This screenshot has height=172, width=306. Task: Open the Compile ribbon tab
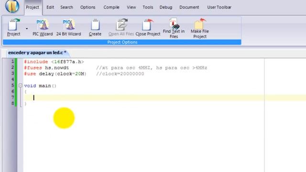tap(111, 8)
